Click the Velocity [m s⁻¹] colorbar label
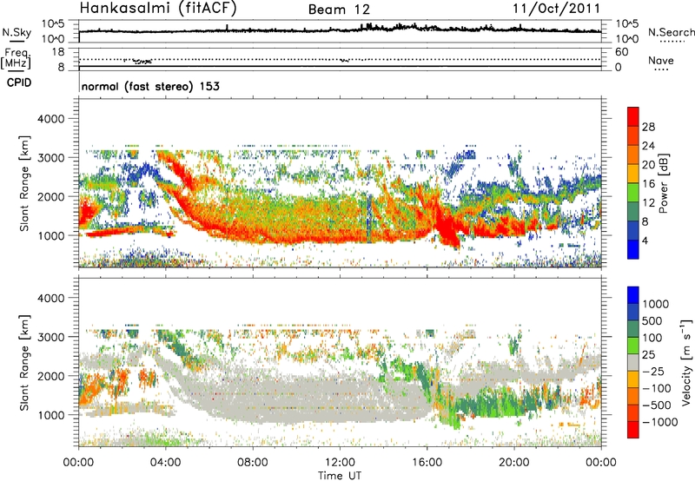This screenshot has height=481, width=695. [x=686, y=362]
